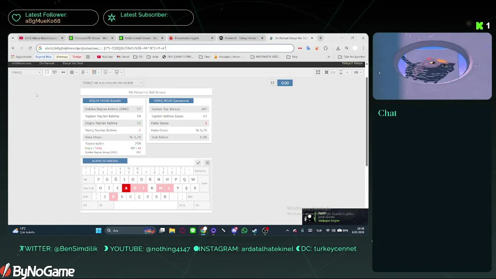Open the keyboard dropdown at toolbar right end
The height and width of the screenshot is (279, 496).
(358, 72)
